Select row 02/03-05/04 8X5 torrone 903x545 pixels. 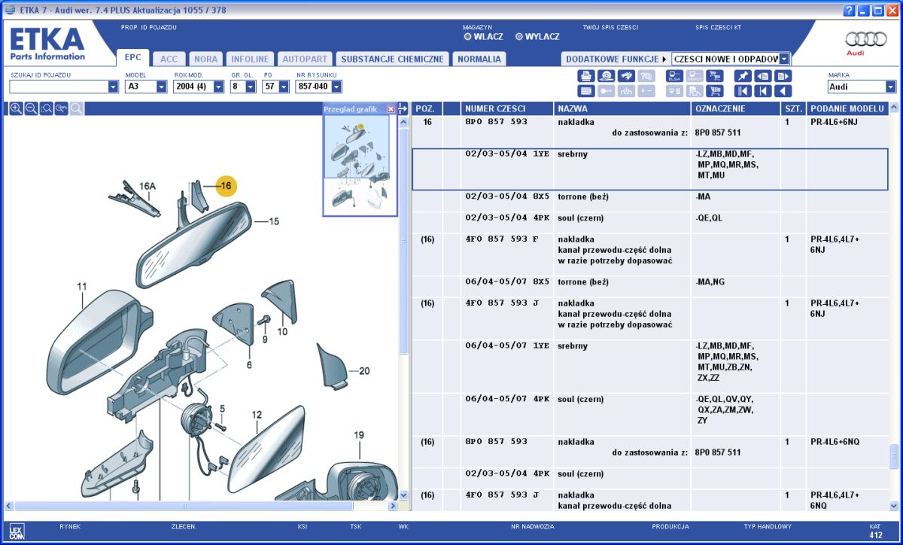pyautogui.click(x=650, y=201)
